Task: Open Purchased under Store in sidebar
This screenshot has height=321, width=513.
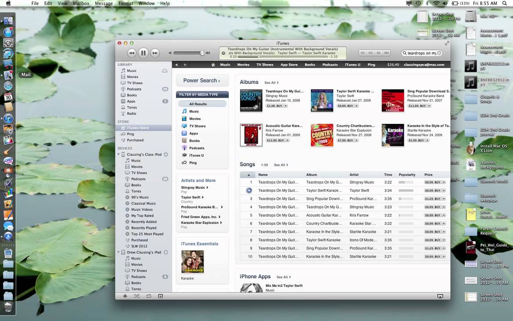Action: pos(135,140)
